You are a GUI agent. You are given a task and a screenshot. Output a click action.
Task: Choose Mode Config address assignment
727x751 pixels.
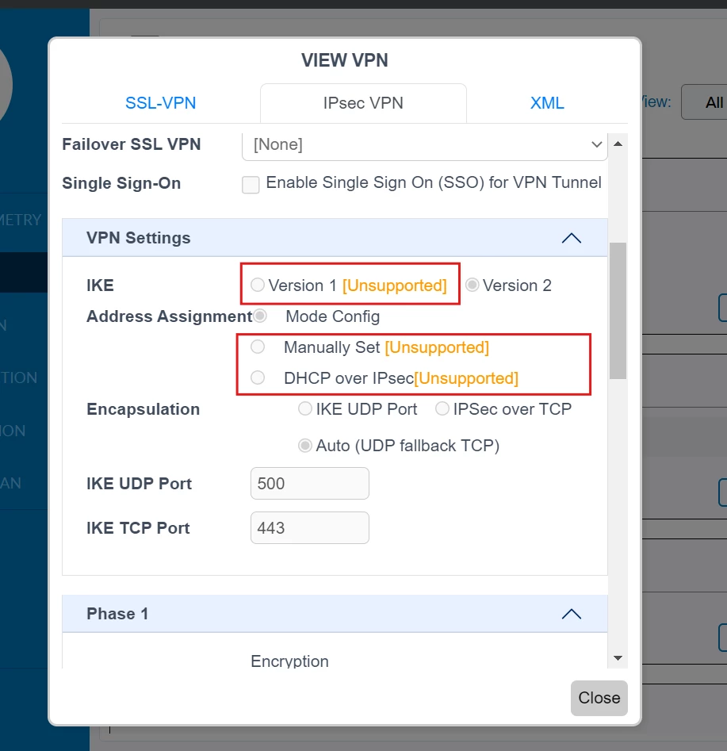(x=260, y=316)
